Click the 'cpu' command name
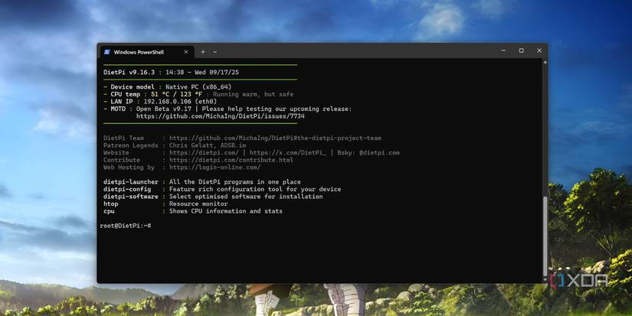This screenshot has width=632, height=316. (109, 211)
